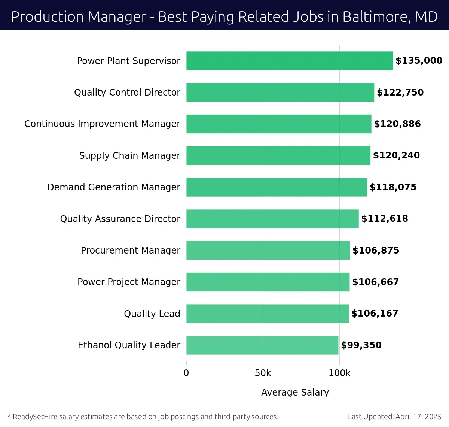Screen dimensions: 449x427
Task: Click the $122,750 salary value
Action: [400, 93]
